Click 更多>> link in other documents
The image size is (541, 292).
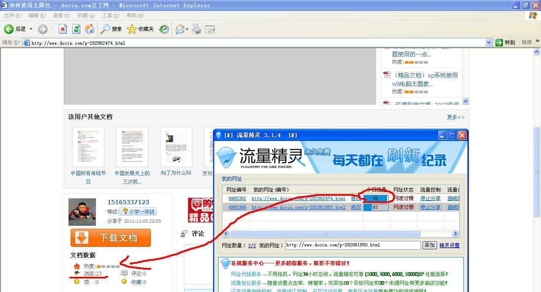point(456,117)
